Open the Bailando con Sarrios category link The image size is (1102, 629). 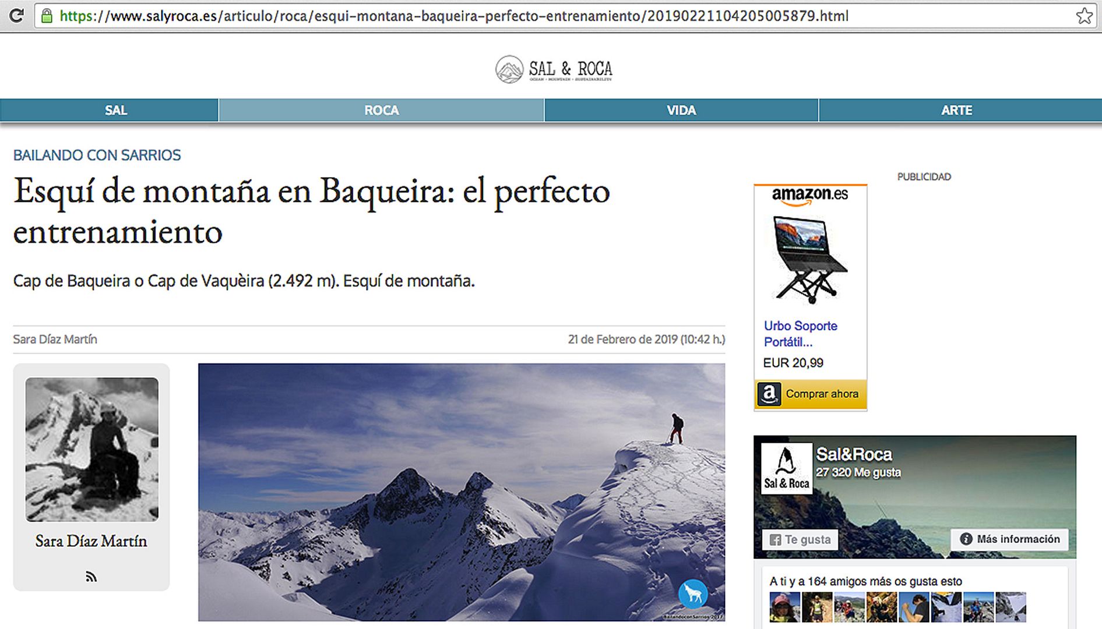click(x=97, y=155)
